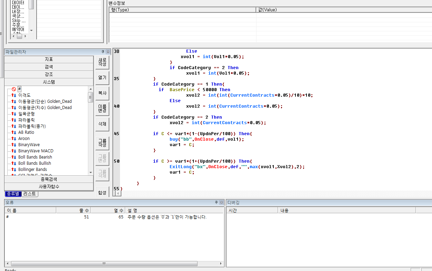This screenshot has height=271, width=432.
Task: Click the 내용 column header in 디버깅
Action: 346,210
